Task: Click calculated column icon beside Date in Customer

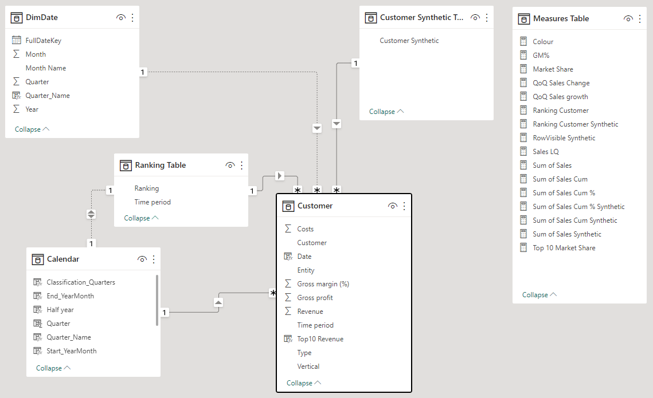Action: [288, 256]
